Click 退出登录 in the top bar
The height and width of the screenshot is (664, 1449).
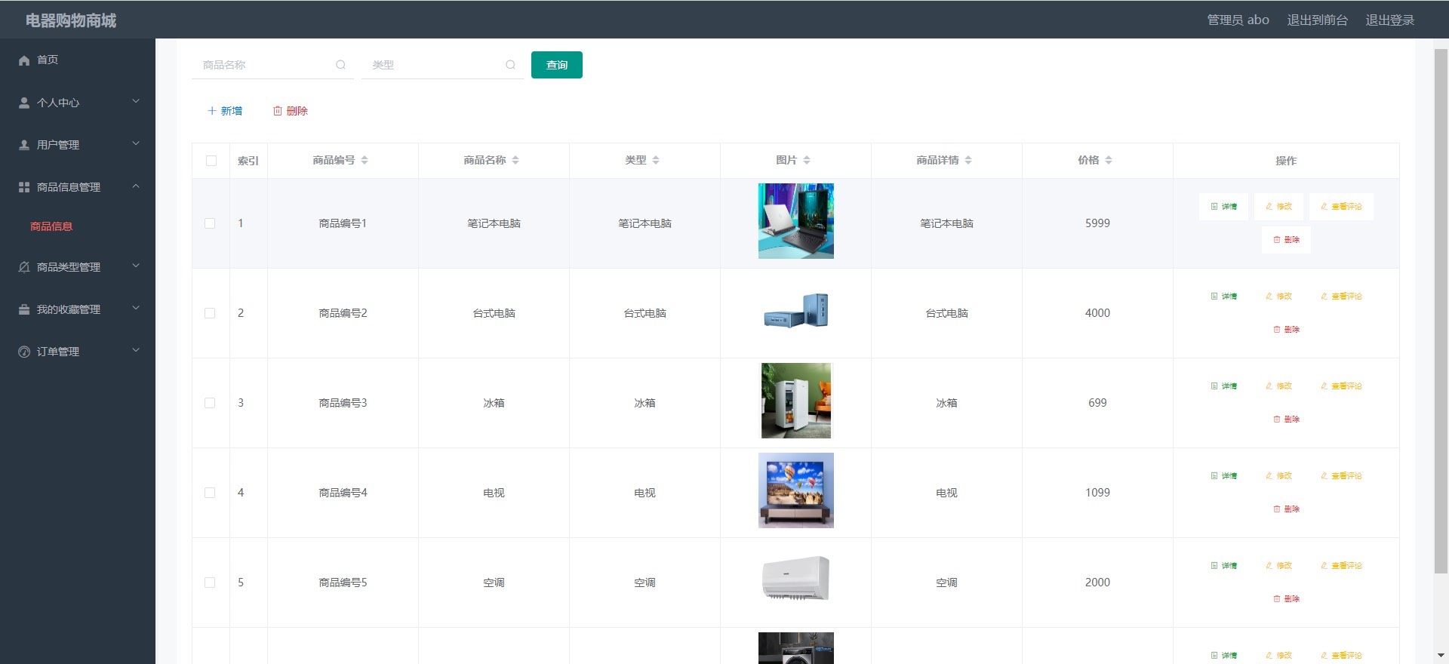[x=1389, y=20]
